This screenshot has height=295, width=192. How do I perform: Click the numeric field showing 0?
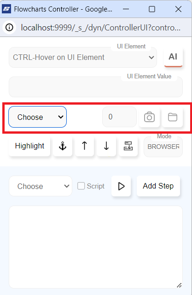tap(119, 117)
